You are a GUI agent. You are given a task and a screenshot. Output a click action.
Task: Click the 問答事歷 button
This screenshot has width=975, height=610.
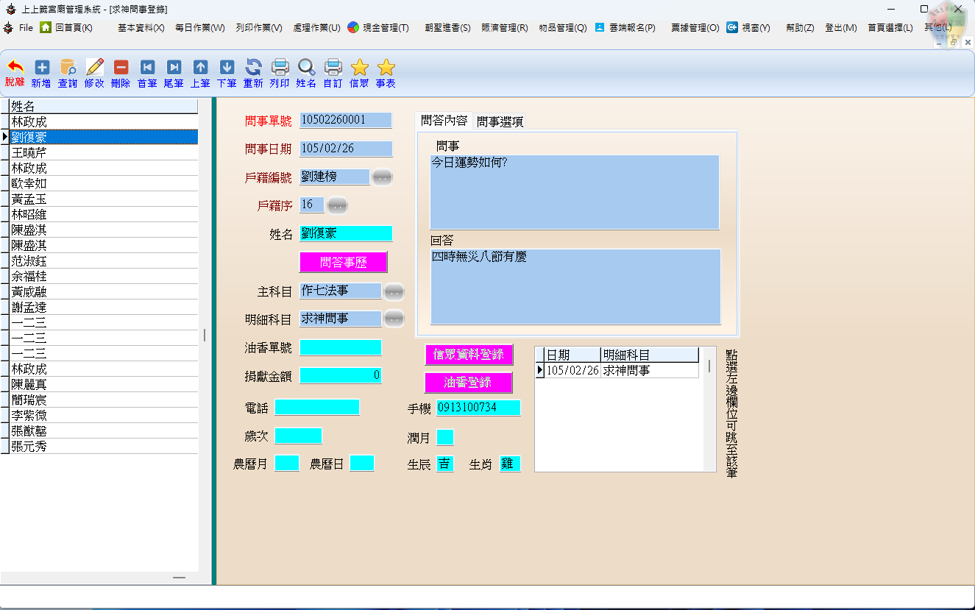tap(343, 262)
